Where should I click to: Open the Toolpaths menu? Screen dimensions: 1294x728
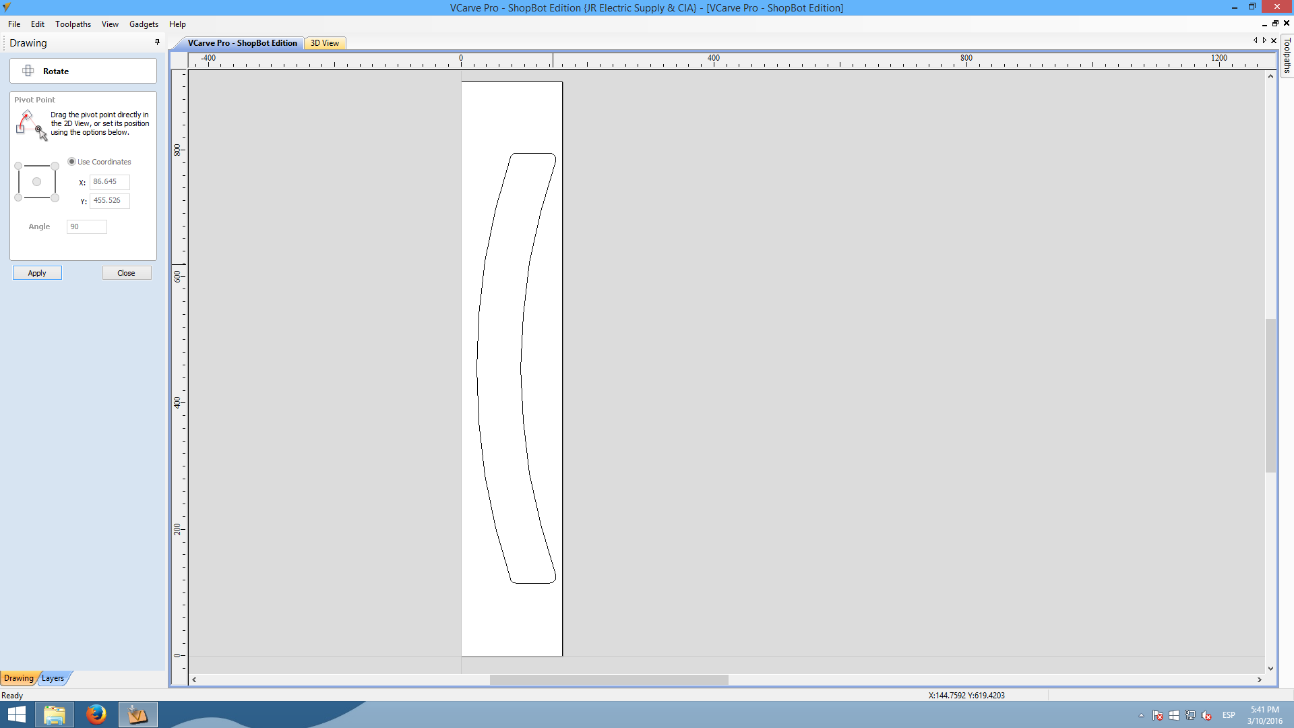73,24
